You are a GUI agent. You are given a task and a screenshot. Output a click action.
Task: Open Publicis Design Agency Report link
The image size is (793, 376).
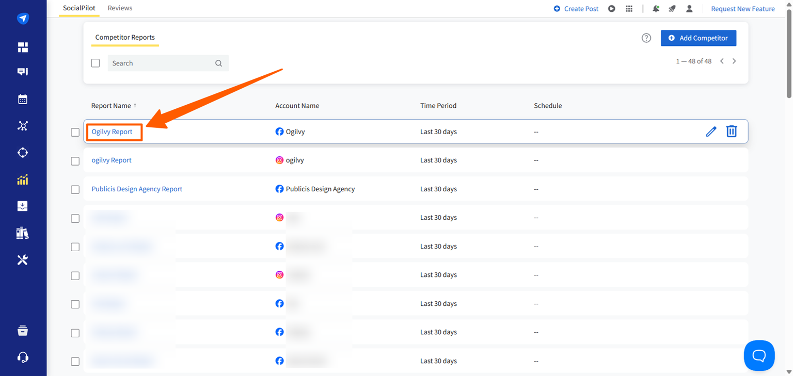click(137, 189)
